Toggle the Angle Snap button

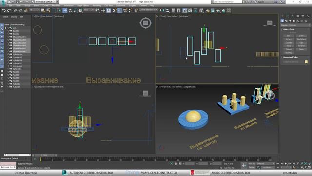[x=120, y=11]
